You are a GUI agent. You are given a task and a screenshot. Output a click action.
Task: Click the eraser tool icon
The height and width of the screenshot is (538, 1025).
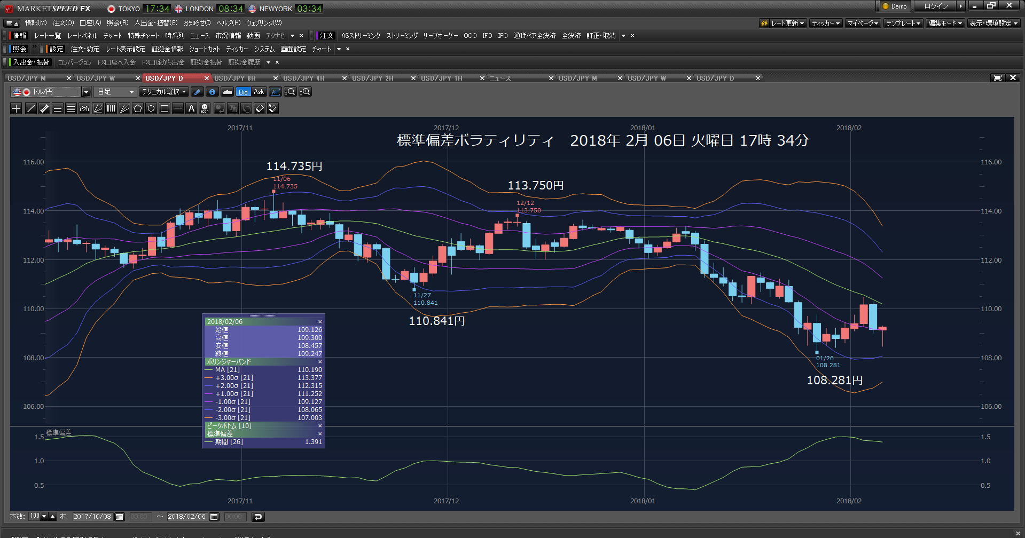pyautogui.click(x=260, y=108)
